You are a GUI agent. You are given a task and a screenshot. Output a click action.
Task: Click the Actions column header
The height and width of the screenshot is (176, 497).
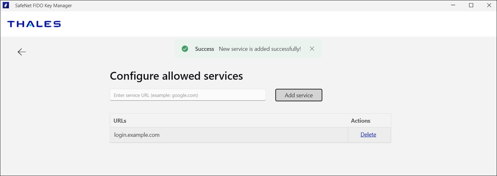[x=360, y=121]
